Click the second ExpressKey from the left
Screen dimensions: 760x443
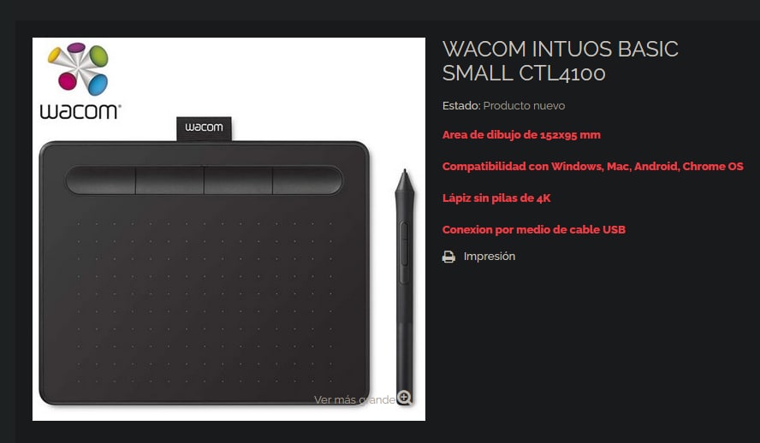[x=169, y=180]
